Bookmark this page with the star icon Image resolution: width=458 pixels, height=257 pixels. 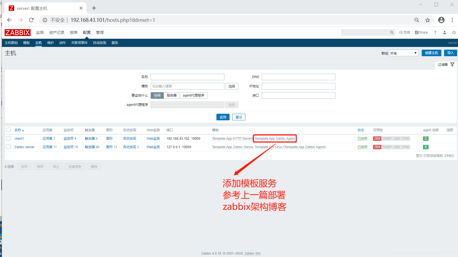click(x=428, y=20)
